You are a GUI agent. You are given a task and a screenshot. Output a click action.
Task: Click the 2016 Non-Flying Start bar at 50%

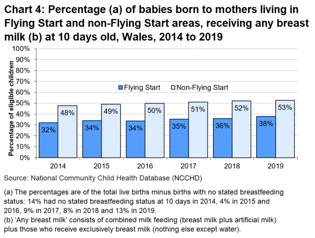tap(154, 134)
